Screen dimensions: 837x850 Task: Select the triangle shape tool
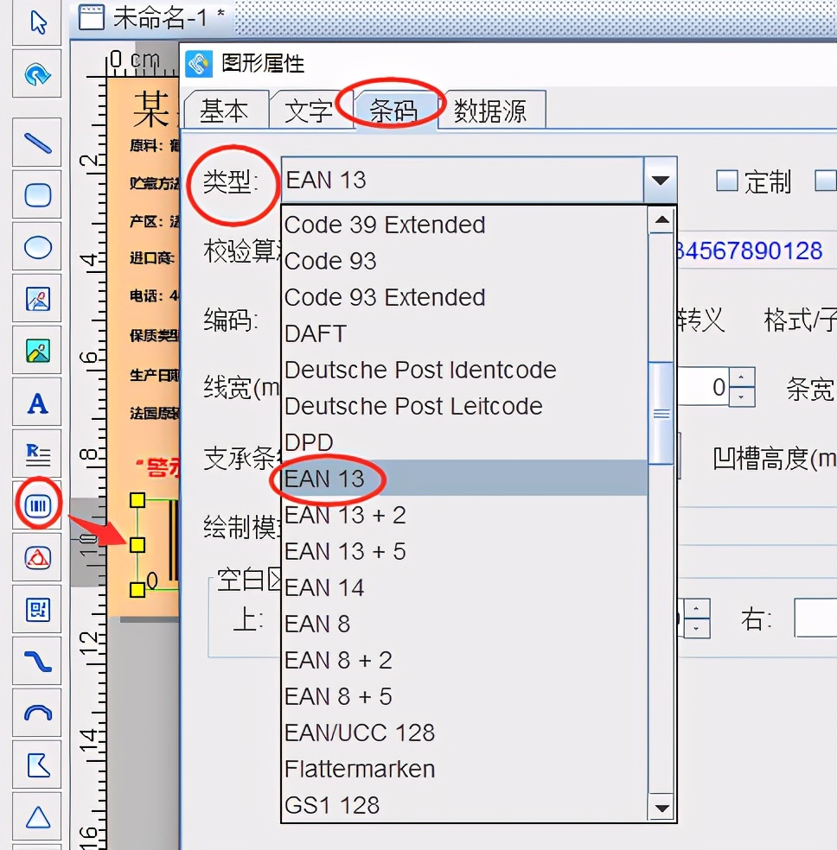(37, 817)
